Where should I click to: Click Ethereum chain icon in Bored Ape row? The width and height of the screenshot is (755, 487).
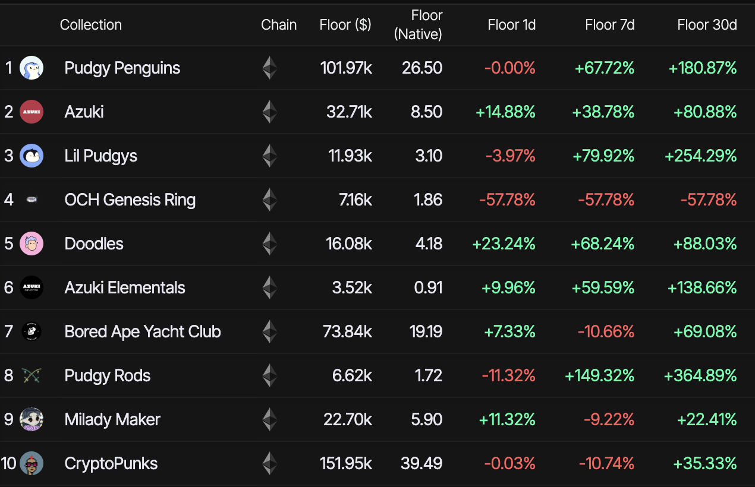(x=270, y=331)
